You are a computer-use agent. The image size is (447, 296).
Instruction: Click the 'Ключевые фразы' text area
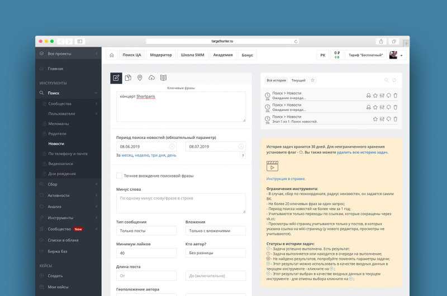(x=180, y=106)
